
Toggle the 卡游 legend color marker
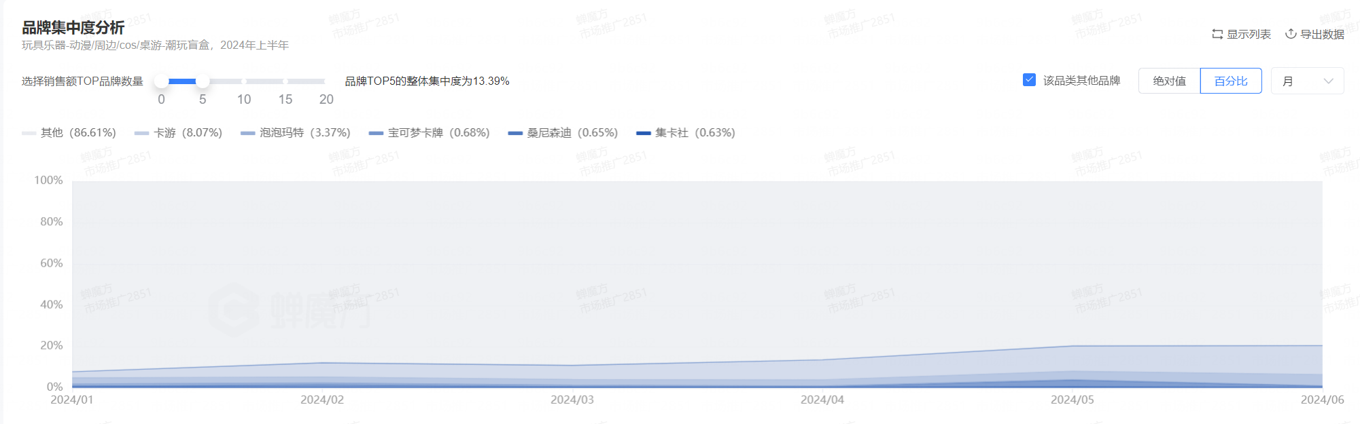141,133
